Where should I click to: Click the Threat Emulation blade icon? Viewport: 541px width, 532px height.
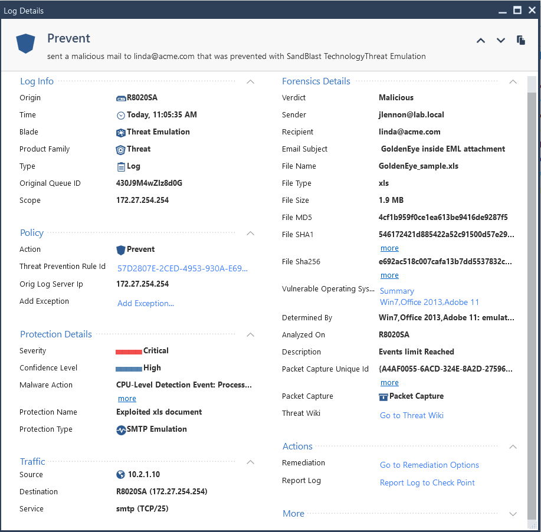(x=121, y=133)
